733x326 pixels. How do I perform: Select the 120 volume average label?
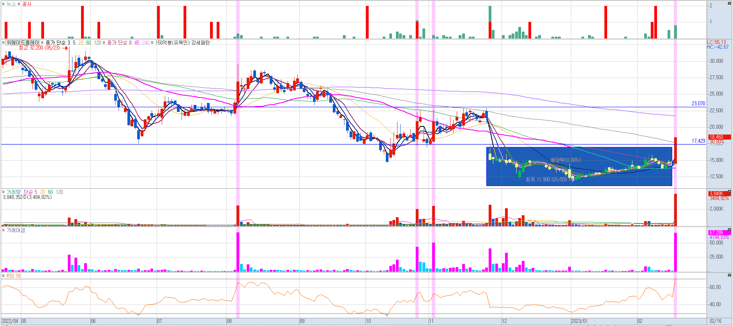tap(59, 192)
